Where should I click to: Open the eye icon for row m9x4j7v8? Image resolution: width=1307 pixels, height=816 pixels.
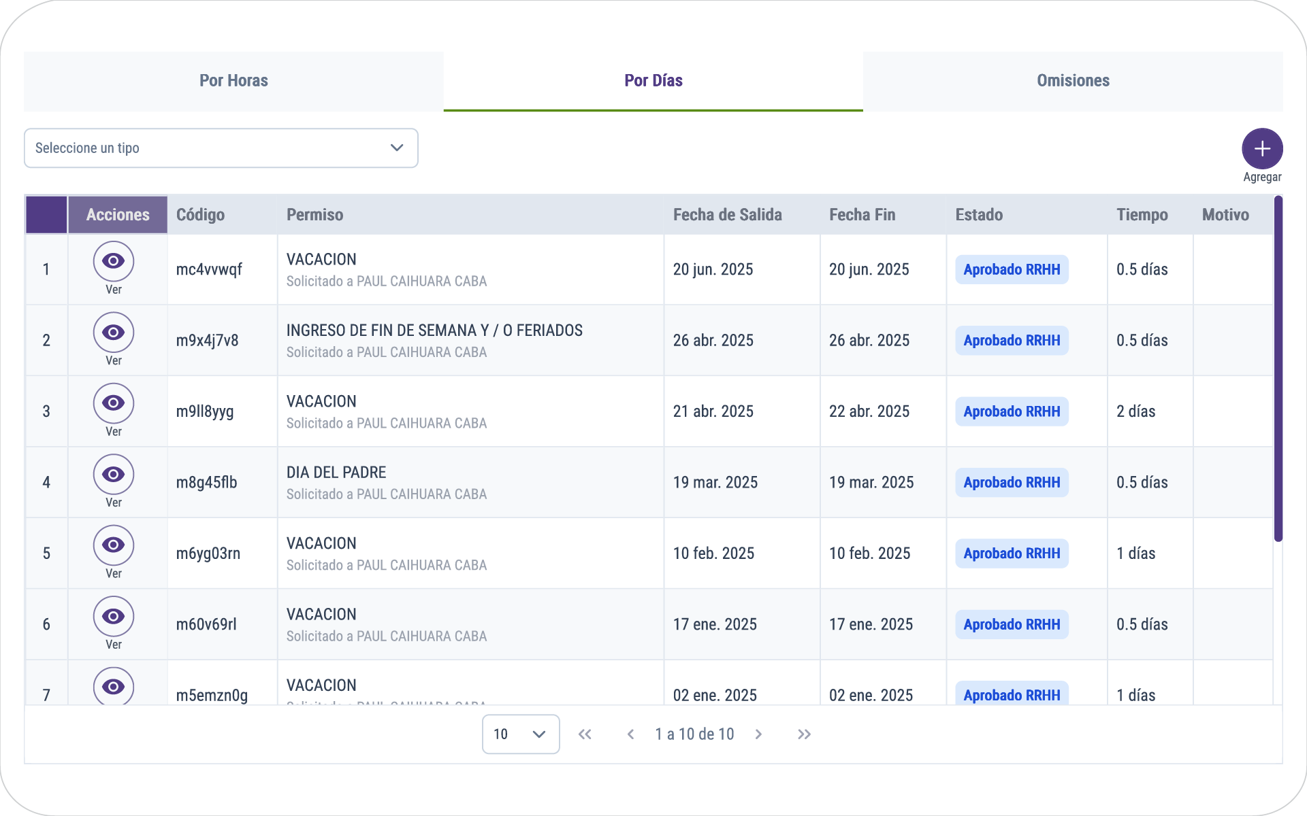click(114, 333)
